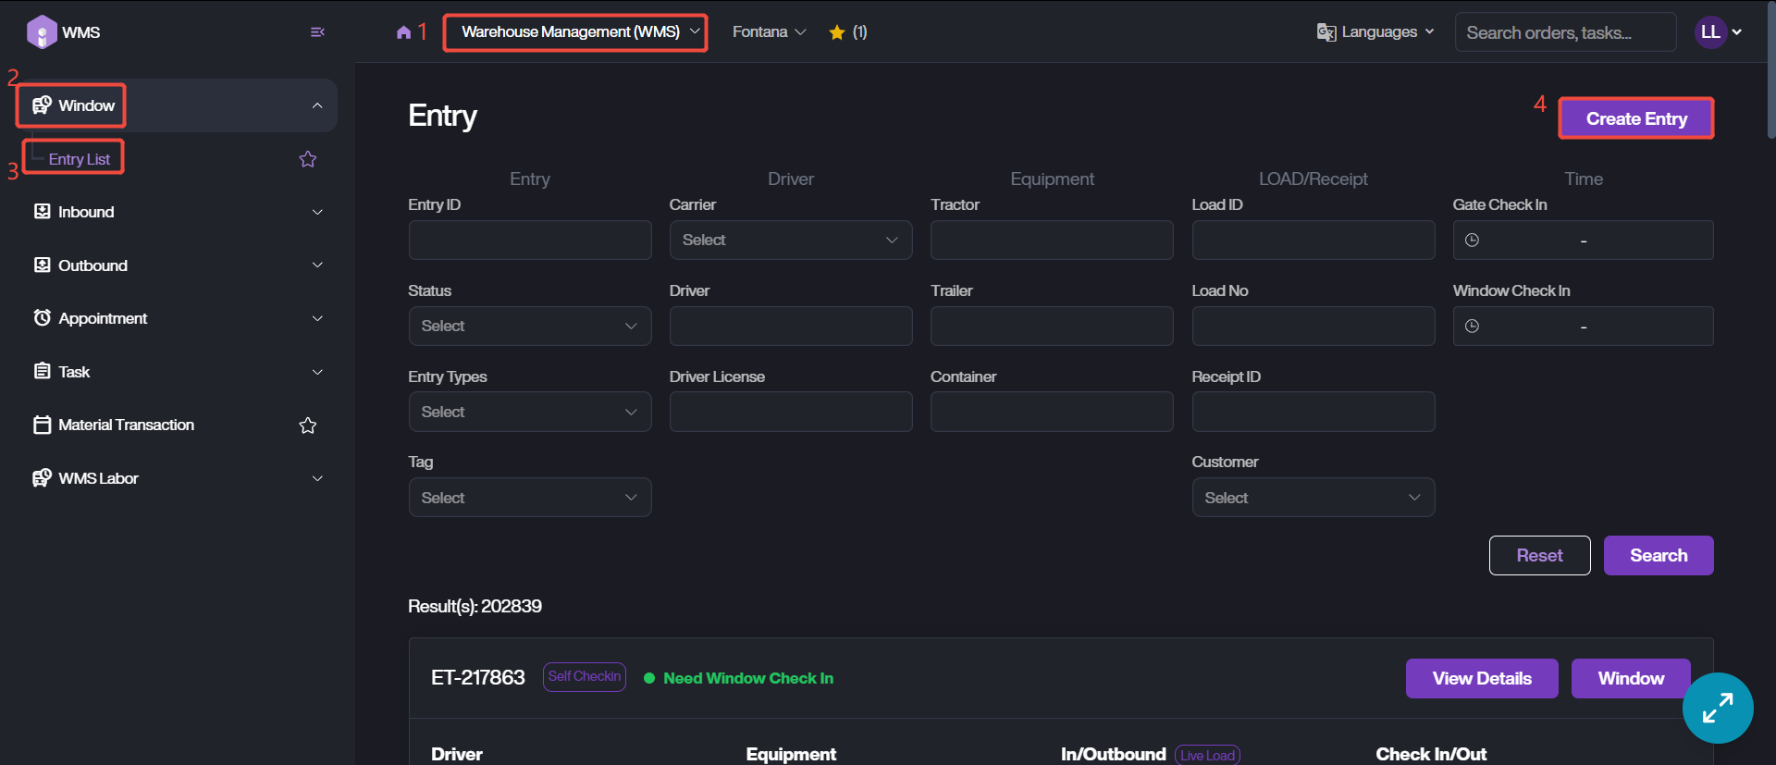This screenshot has height=765, width=1776.
Task: Click the LL user avatar
Action: point(1710,32)
